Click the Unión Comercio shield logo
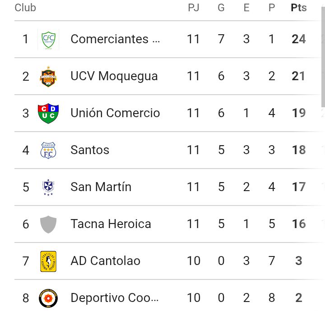325x311 pixels. (48, 113)
